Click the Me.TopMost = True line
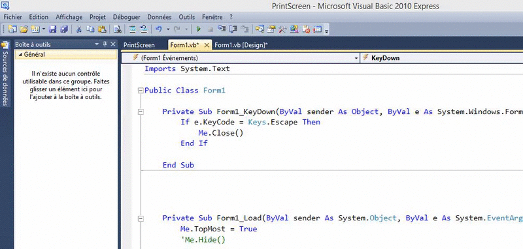 coord(218,229)
